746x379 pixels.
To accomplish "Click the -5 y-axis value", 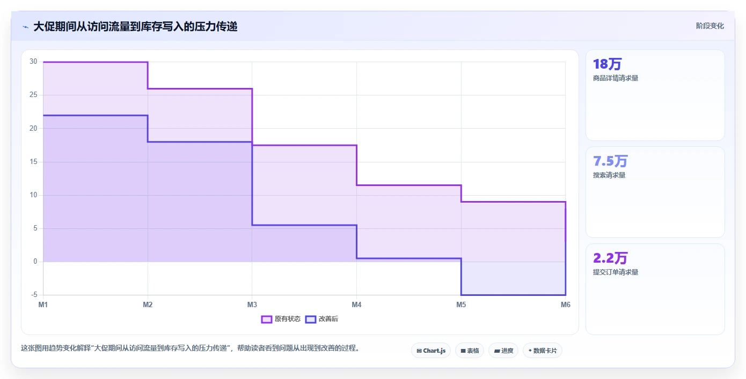I will [x=34, y=295].
